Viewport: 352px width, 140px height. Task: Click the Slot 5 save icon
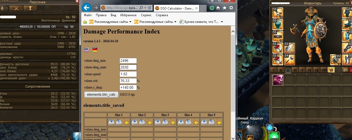tap(204, 122)
